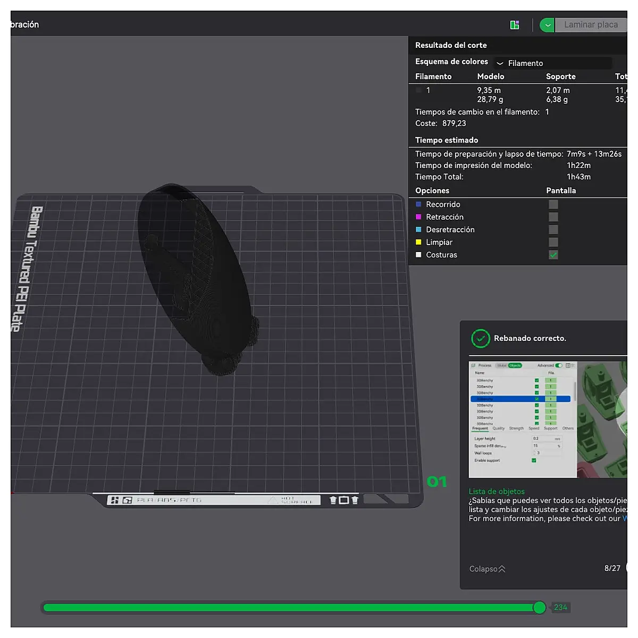Image resolution: width=638 pixels, height=638 pixels.
Task: Click the Soporte column header
Action: tap(561, 77)
